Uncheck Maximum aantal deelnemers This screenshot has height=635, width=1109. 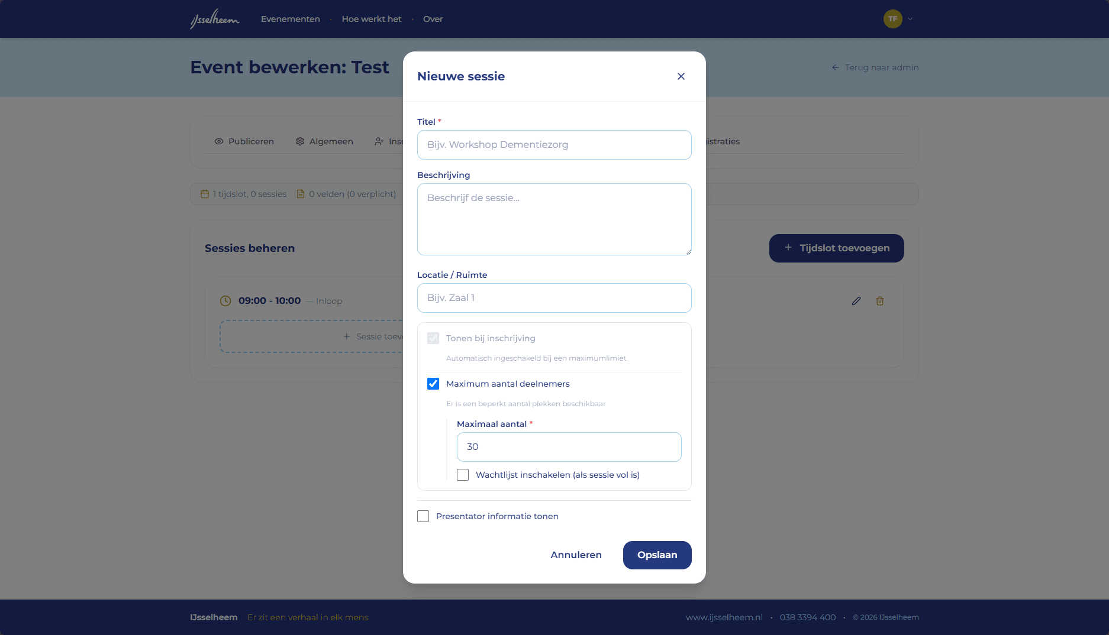(433, 384)
